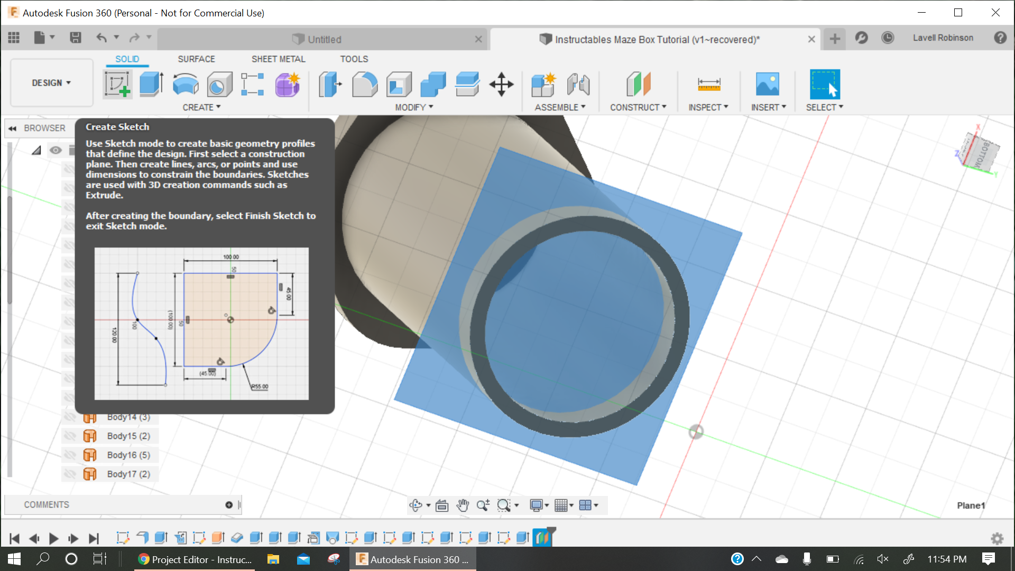Open the DESIGN workspace dropdown
1015x571 pixels.
point(51,83)
